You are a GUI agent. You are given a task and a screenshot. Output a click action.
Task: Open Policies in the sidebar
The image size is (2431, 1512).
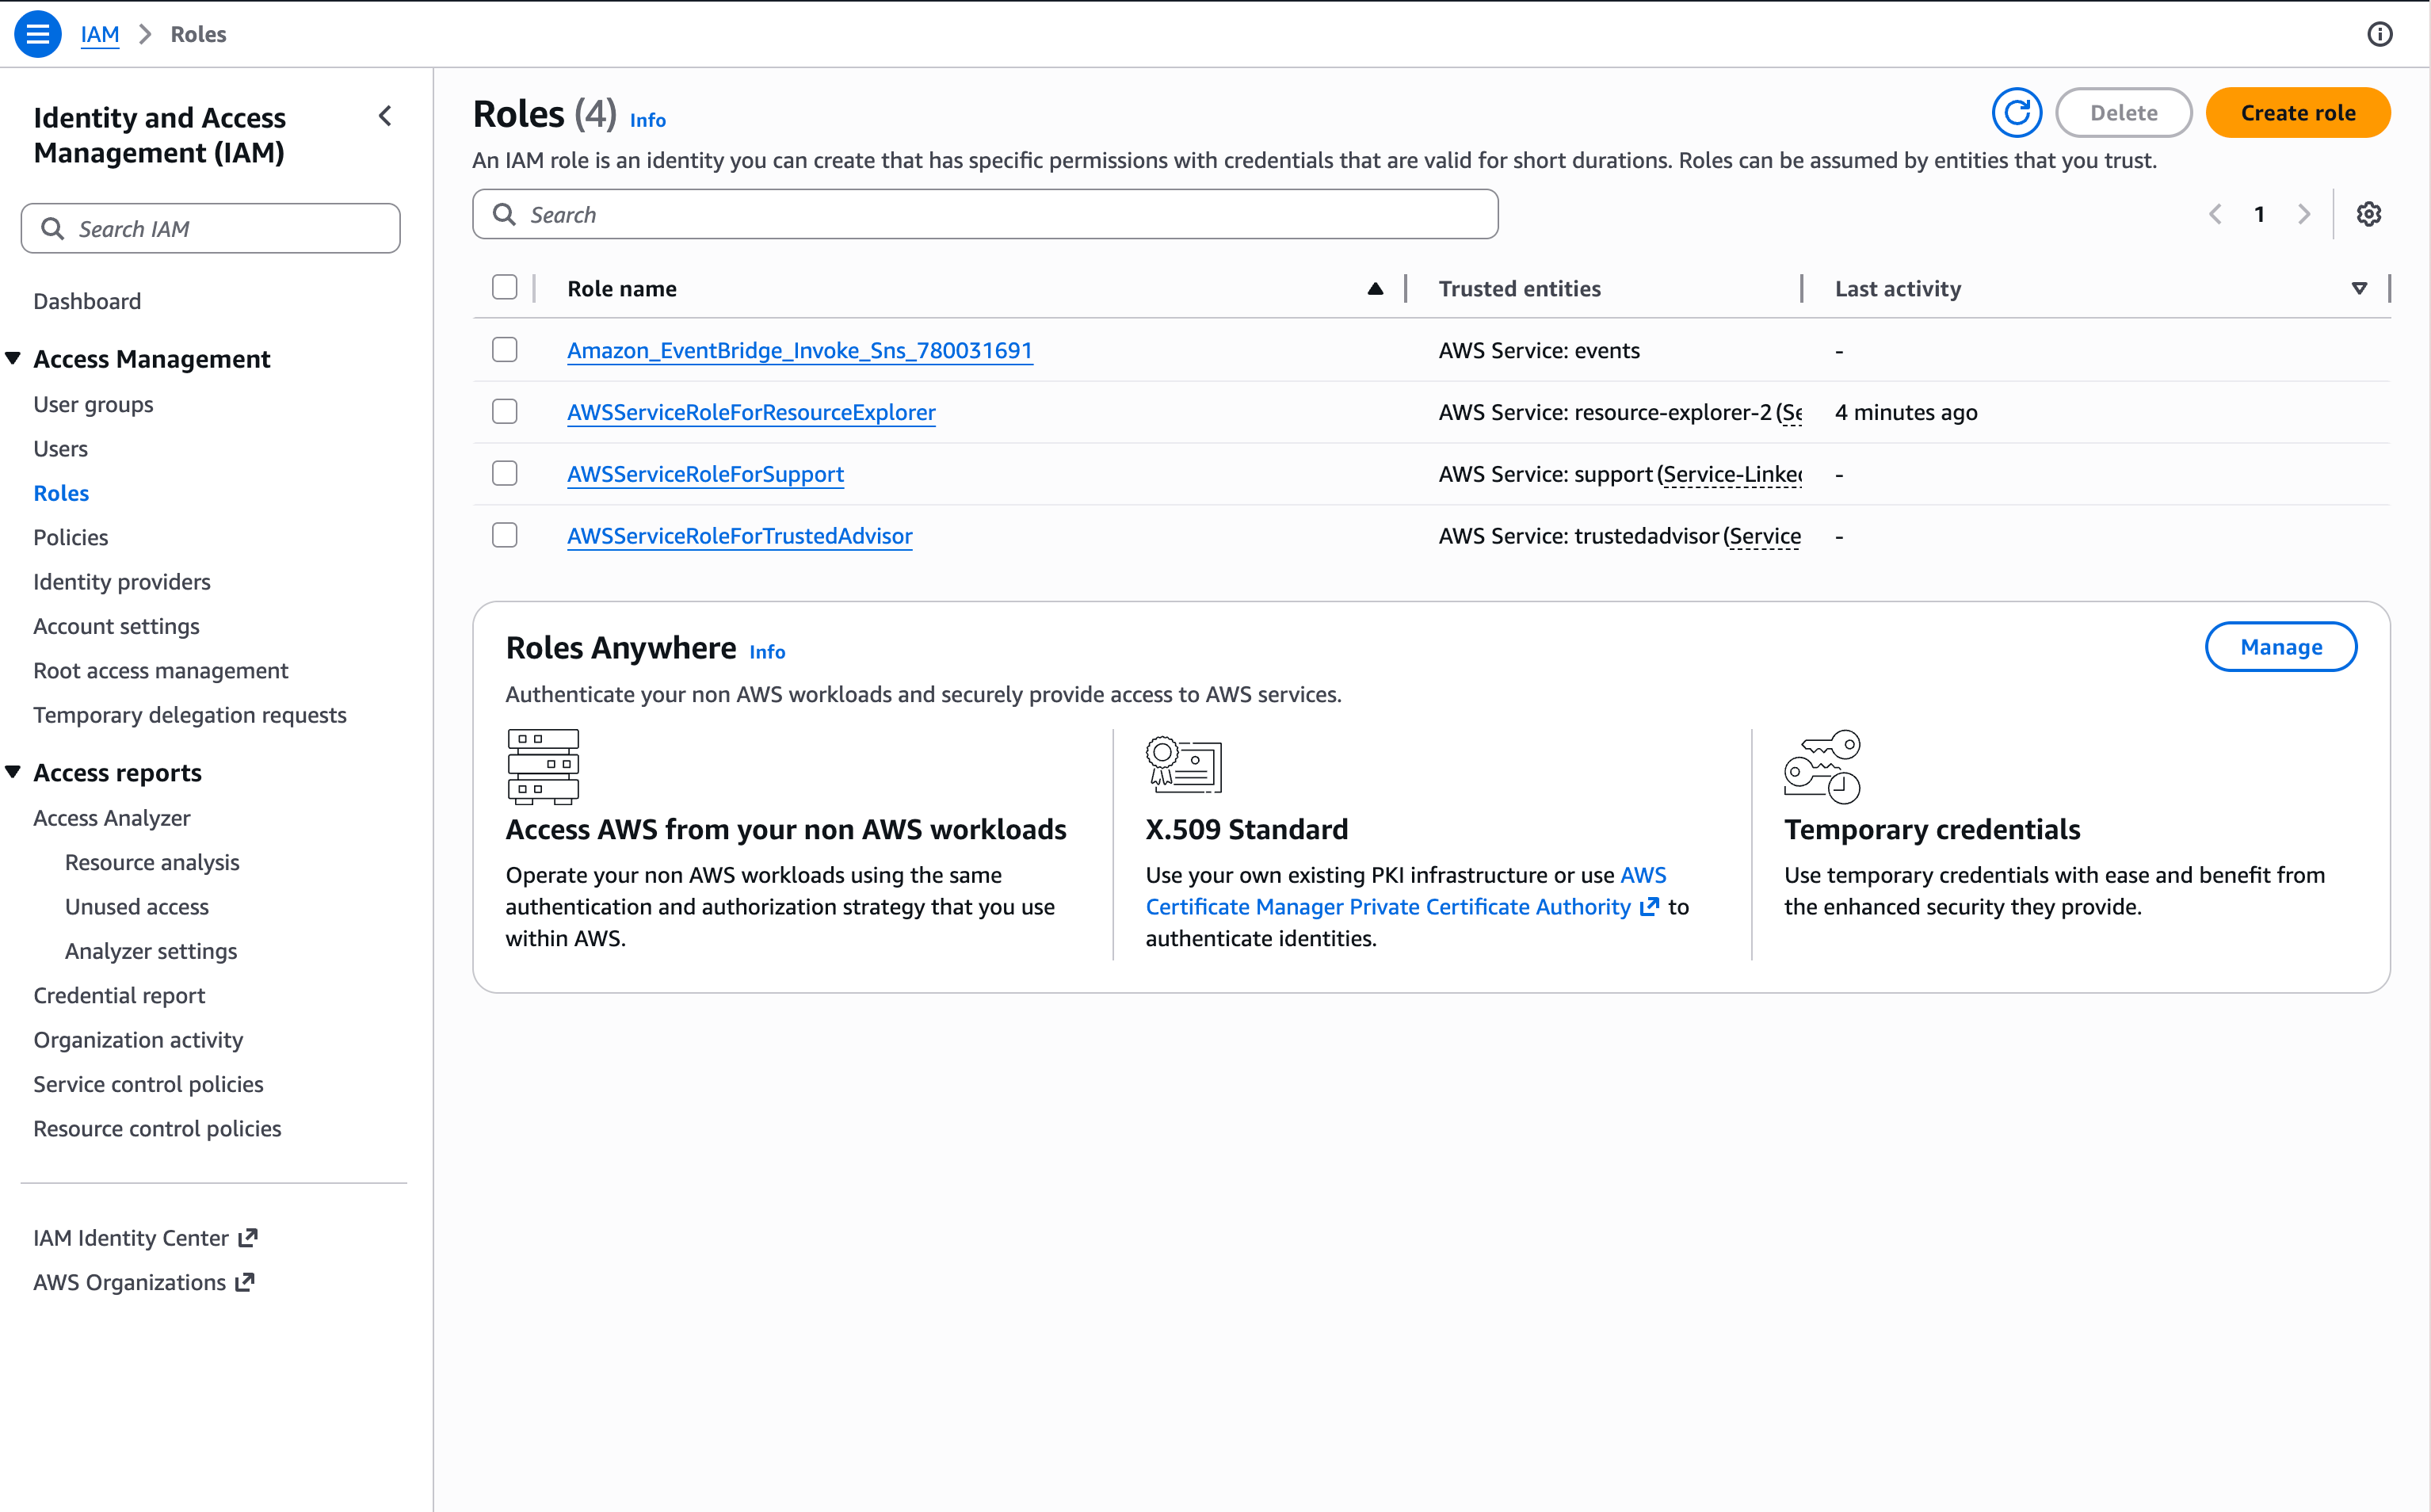click(x=71, y=537)
